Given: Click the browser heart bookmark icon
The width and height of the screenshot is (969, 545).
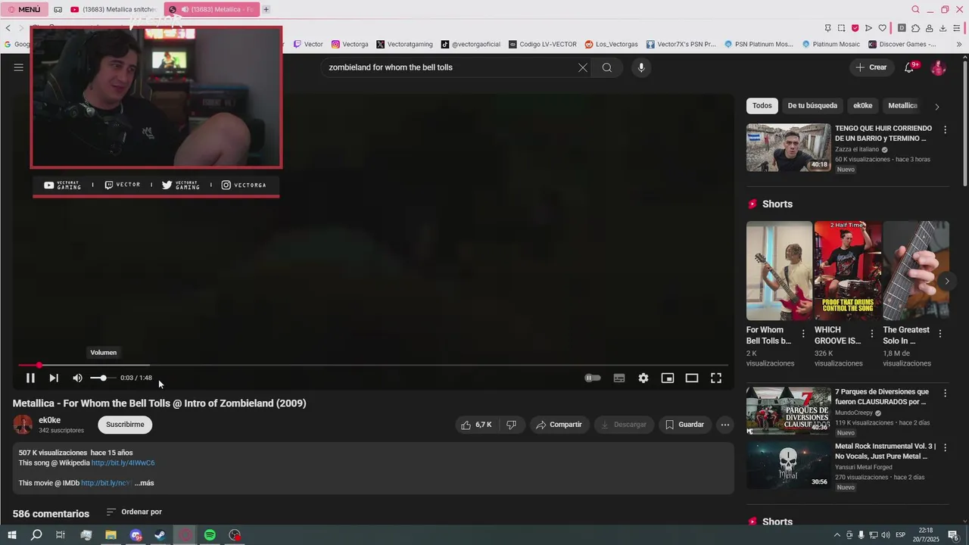Looking at the screenshot, I should click(x=882, y=28).
